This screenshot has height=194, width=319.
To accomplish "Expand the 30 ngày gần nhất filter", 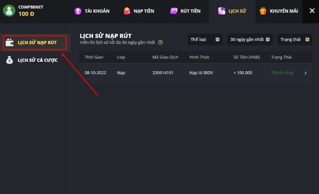I will 250,39.
